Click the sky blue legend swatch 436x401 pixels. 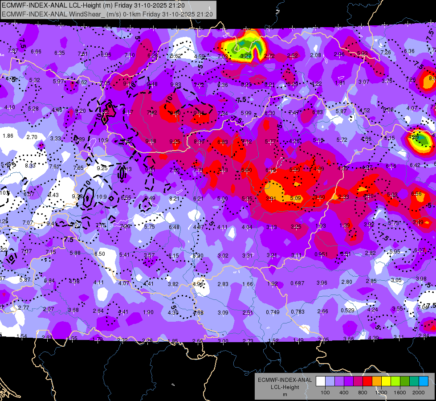[x=424, y=381]
